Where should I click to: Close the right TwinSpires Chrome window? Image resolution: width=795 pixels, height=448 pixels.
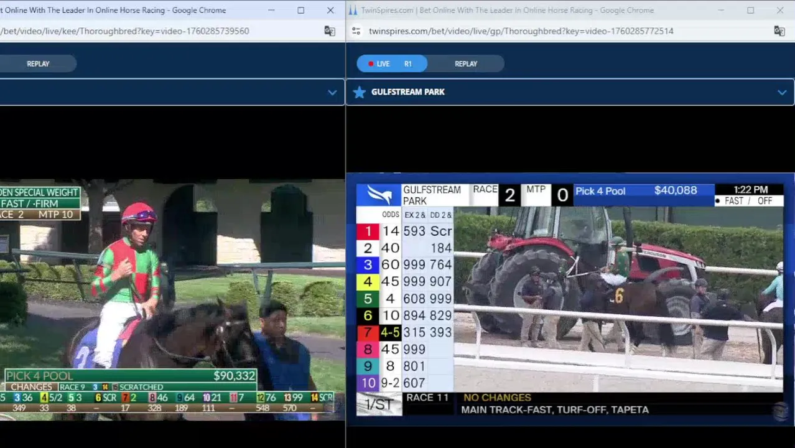[x=780, y=10]
